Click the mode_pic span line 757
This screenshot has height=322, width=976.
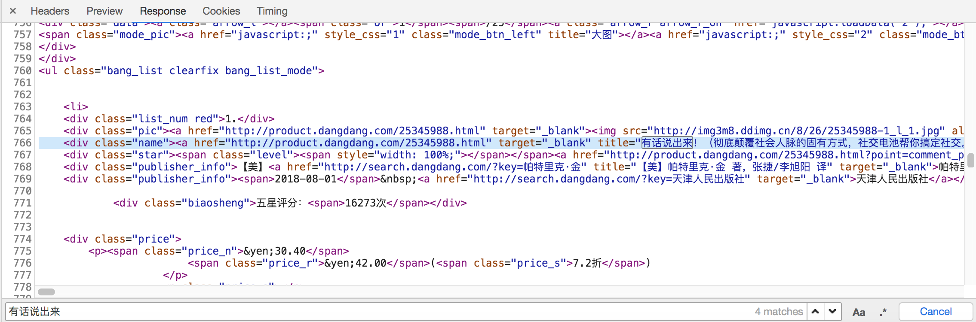pos(501,35)
